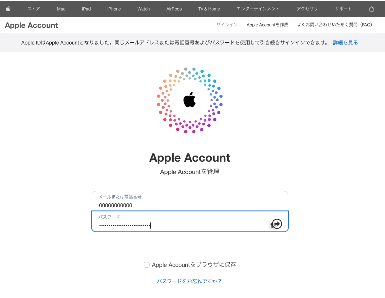Open the ストア menu item
Viewport: 385px width, 298px height.
point(34,9)
